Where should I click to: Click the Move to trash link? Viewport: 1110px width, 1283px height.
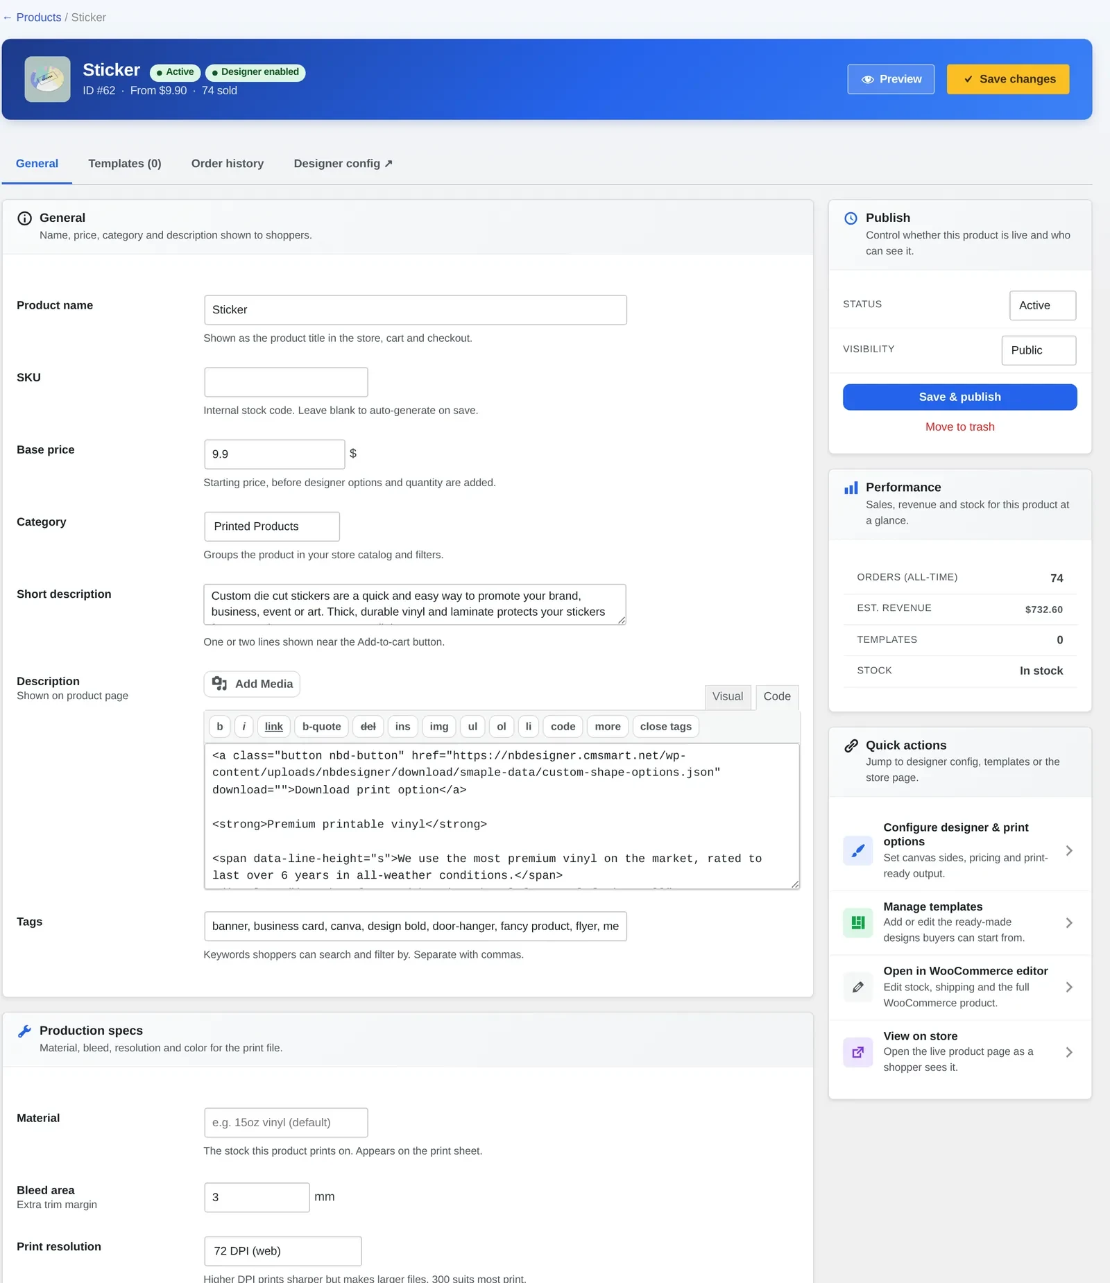(959, 427)
